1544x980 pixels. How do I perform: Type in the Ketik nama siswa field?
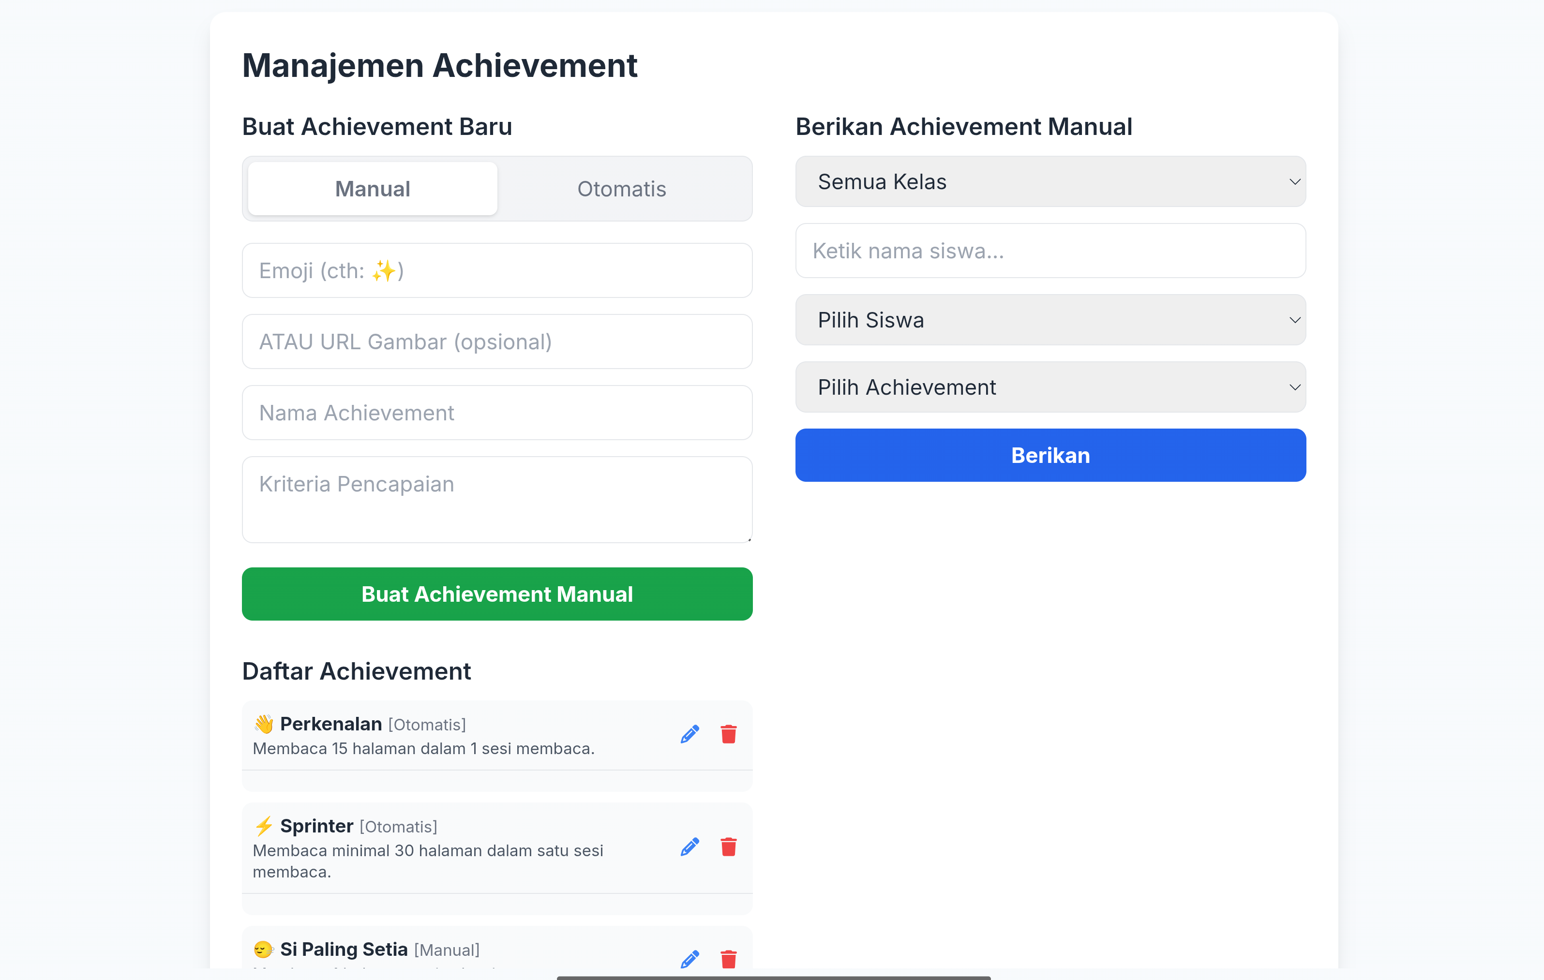(1049, 251)
